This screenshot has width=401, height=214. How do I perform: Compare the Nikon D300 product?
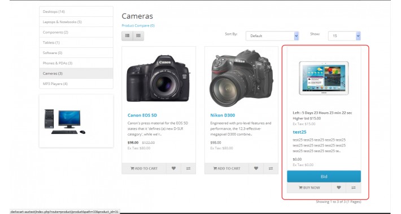click(x=271, y=168)
